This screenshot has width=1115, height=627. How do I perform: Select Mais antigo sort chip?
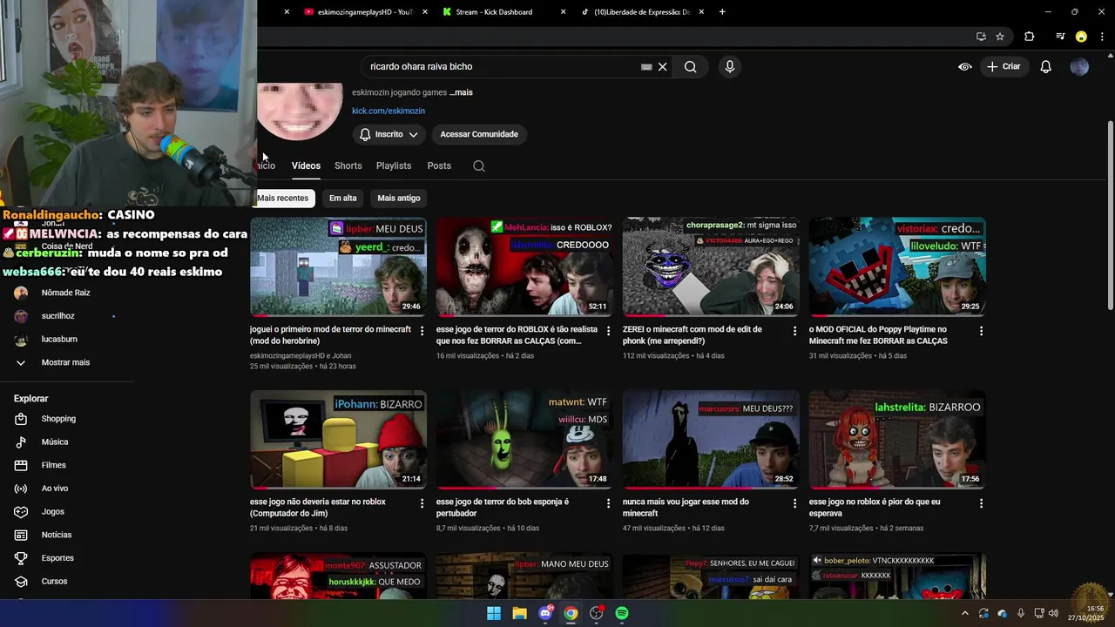(x=399, y=199)
